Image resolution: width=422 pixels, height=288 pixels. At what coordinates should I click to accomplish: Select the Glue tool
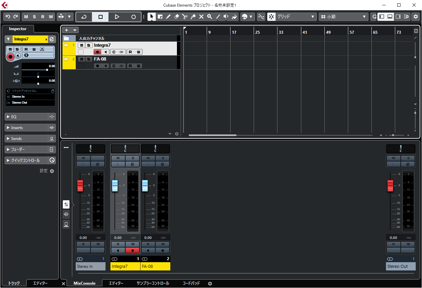tap(193, 17)
